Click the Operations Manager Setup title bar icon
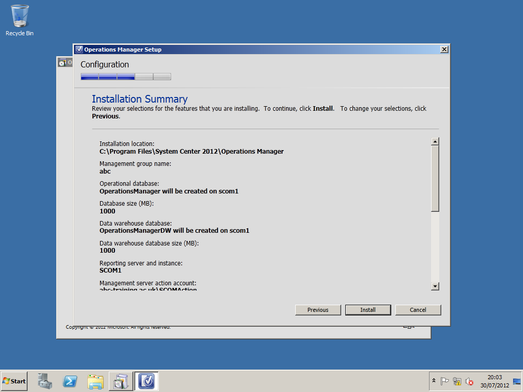 point(79,50)
